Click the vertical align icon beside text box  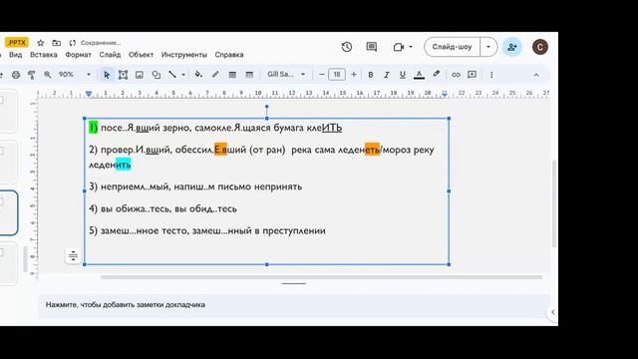(x=73, y=255)
